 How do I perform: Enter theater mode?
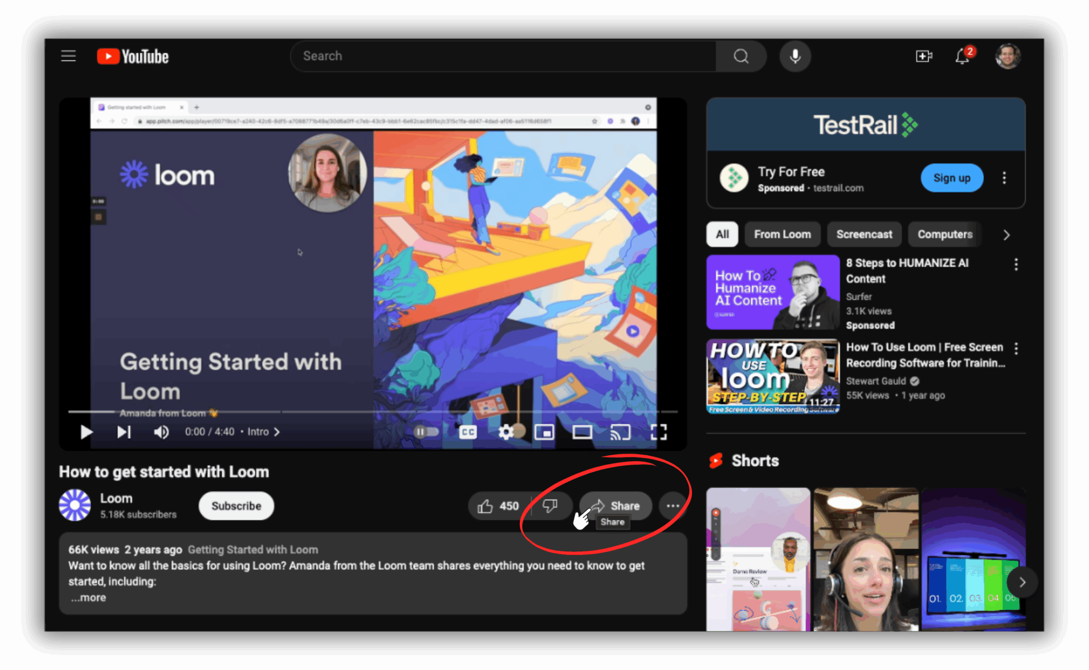click(582, 432)
